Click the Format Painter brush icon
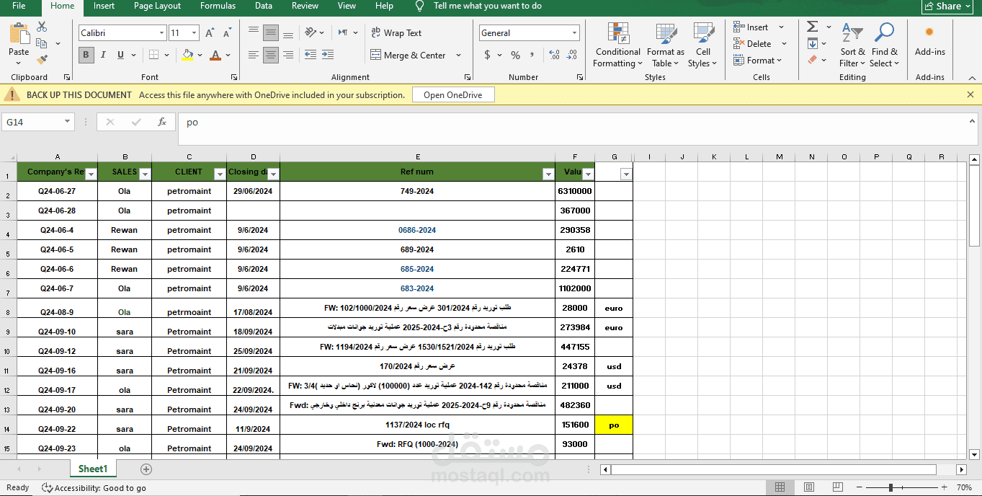Image resolution: width=982 pixels, height=496 pixels. point(42,60)
